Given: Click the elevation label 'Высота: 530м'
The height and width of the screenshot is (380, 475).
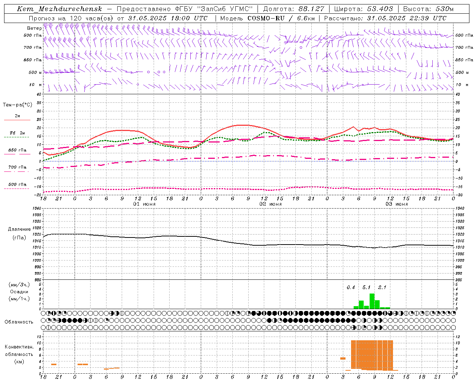Looking at the screenshot, I should point(428,9).
